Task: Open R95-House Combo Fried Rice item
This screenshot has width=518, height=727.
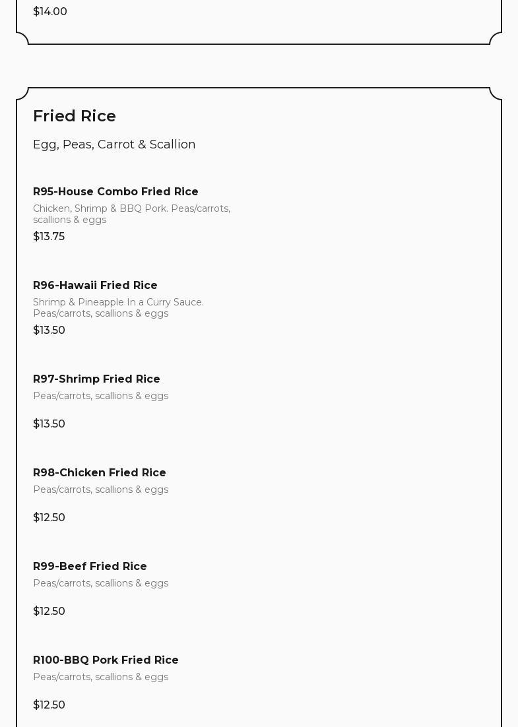Action: pyautogui.click(x=115, y=192)
